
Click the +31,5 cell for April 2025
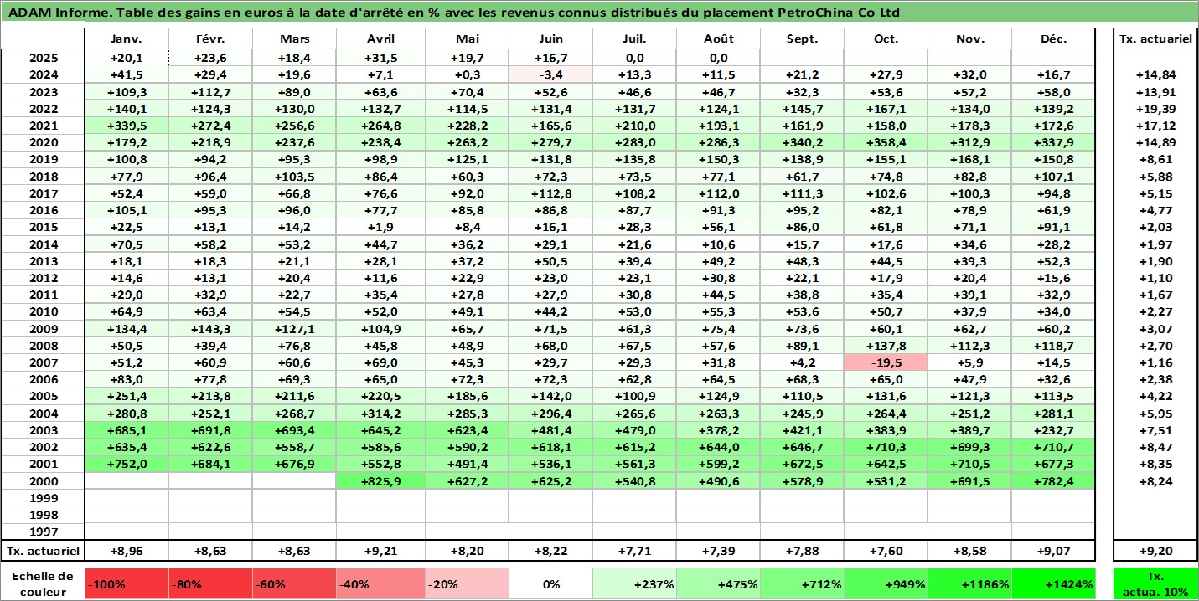380,58
